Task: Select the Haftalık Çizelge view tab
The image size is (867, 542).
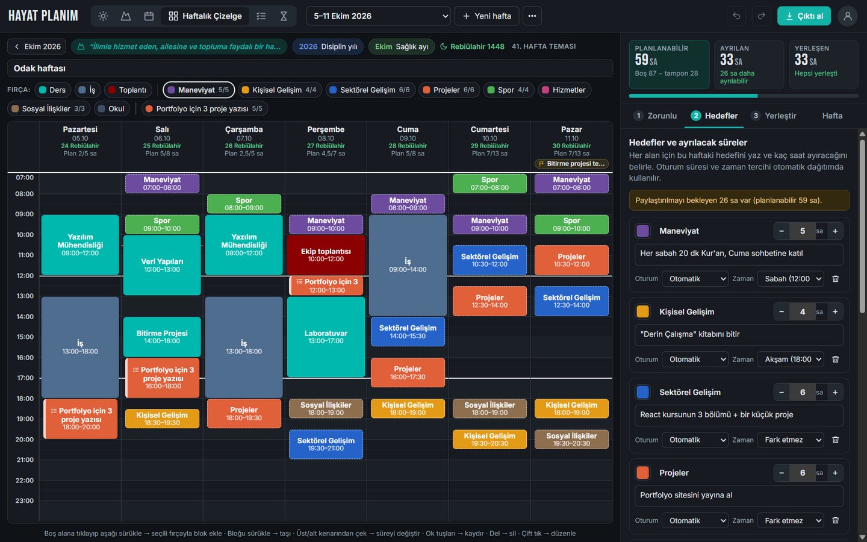Action: click(205, 16)
